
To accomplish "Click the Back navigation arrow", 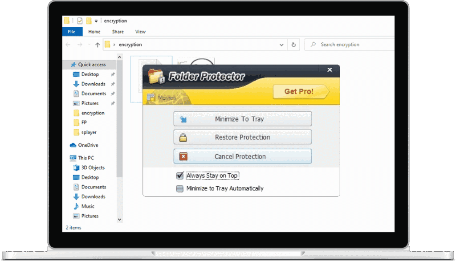I will pos(68,45).
